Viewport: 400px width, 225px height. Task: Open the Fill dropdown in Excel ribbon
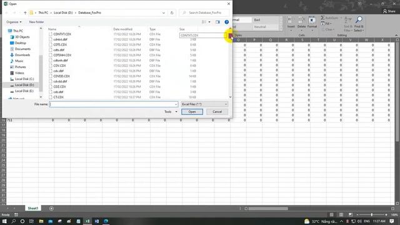click(x=326, y=24)
